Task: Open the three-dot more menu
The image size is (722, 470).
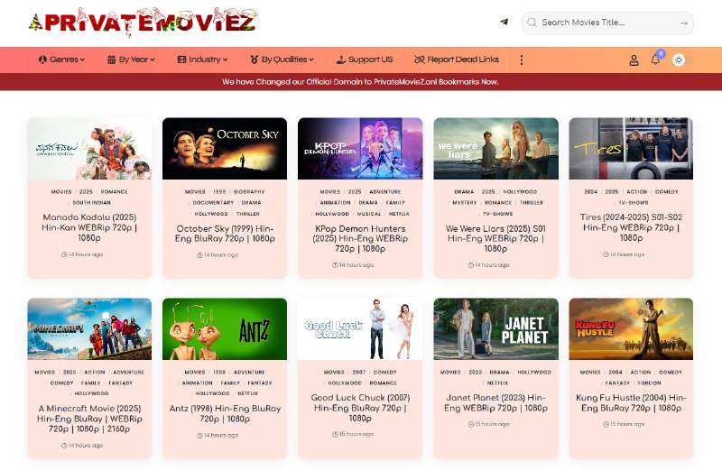Action: coord(522,60)
